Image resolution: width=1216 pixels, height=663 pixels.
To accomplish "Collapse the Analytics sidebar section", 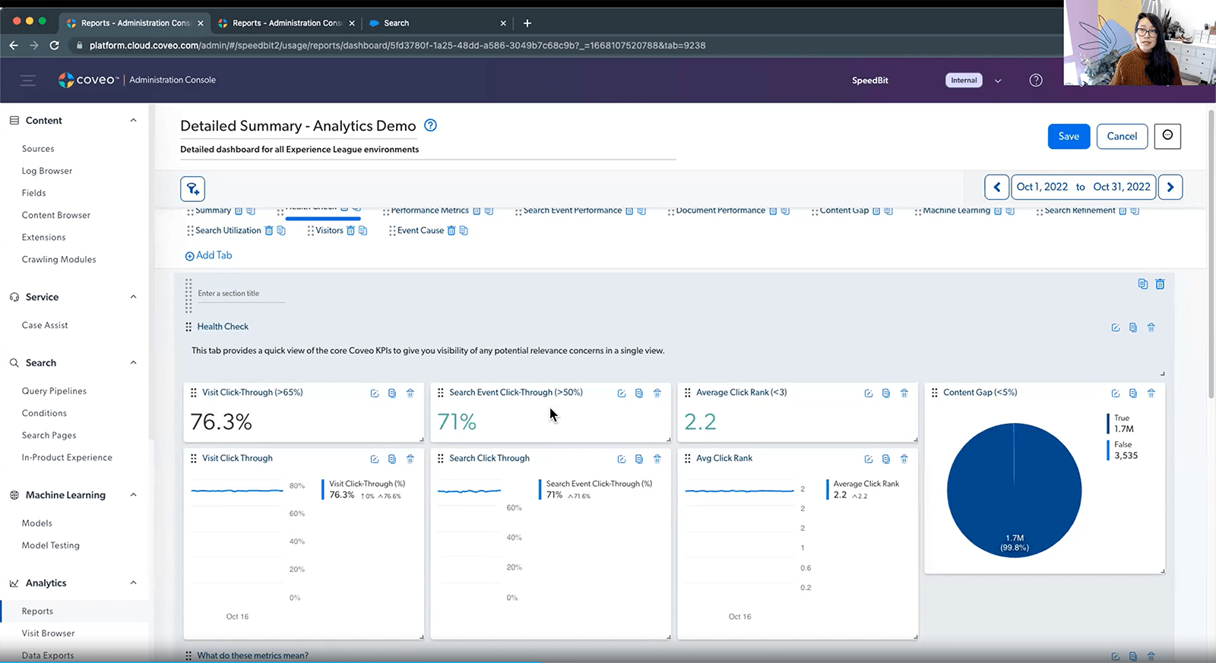I will (134, 583).
